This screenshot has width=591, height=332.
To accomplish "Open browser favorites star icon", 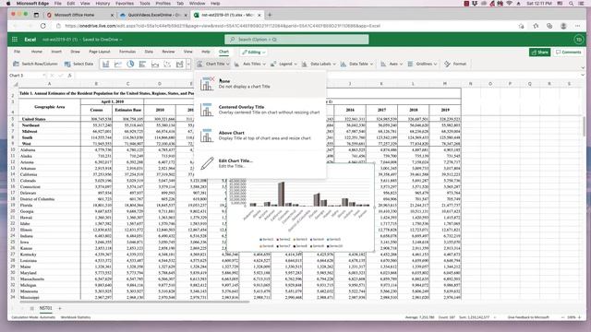I will point(536,26).
